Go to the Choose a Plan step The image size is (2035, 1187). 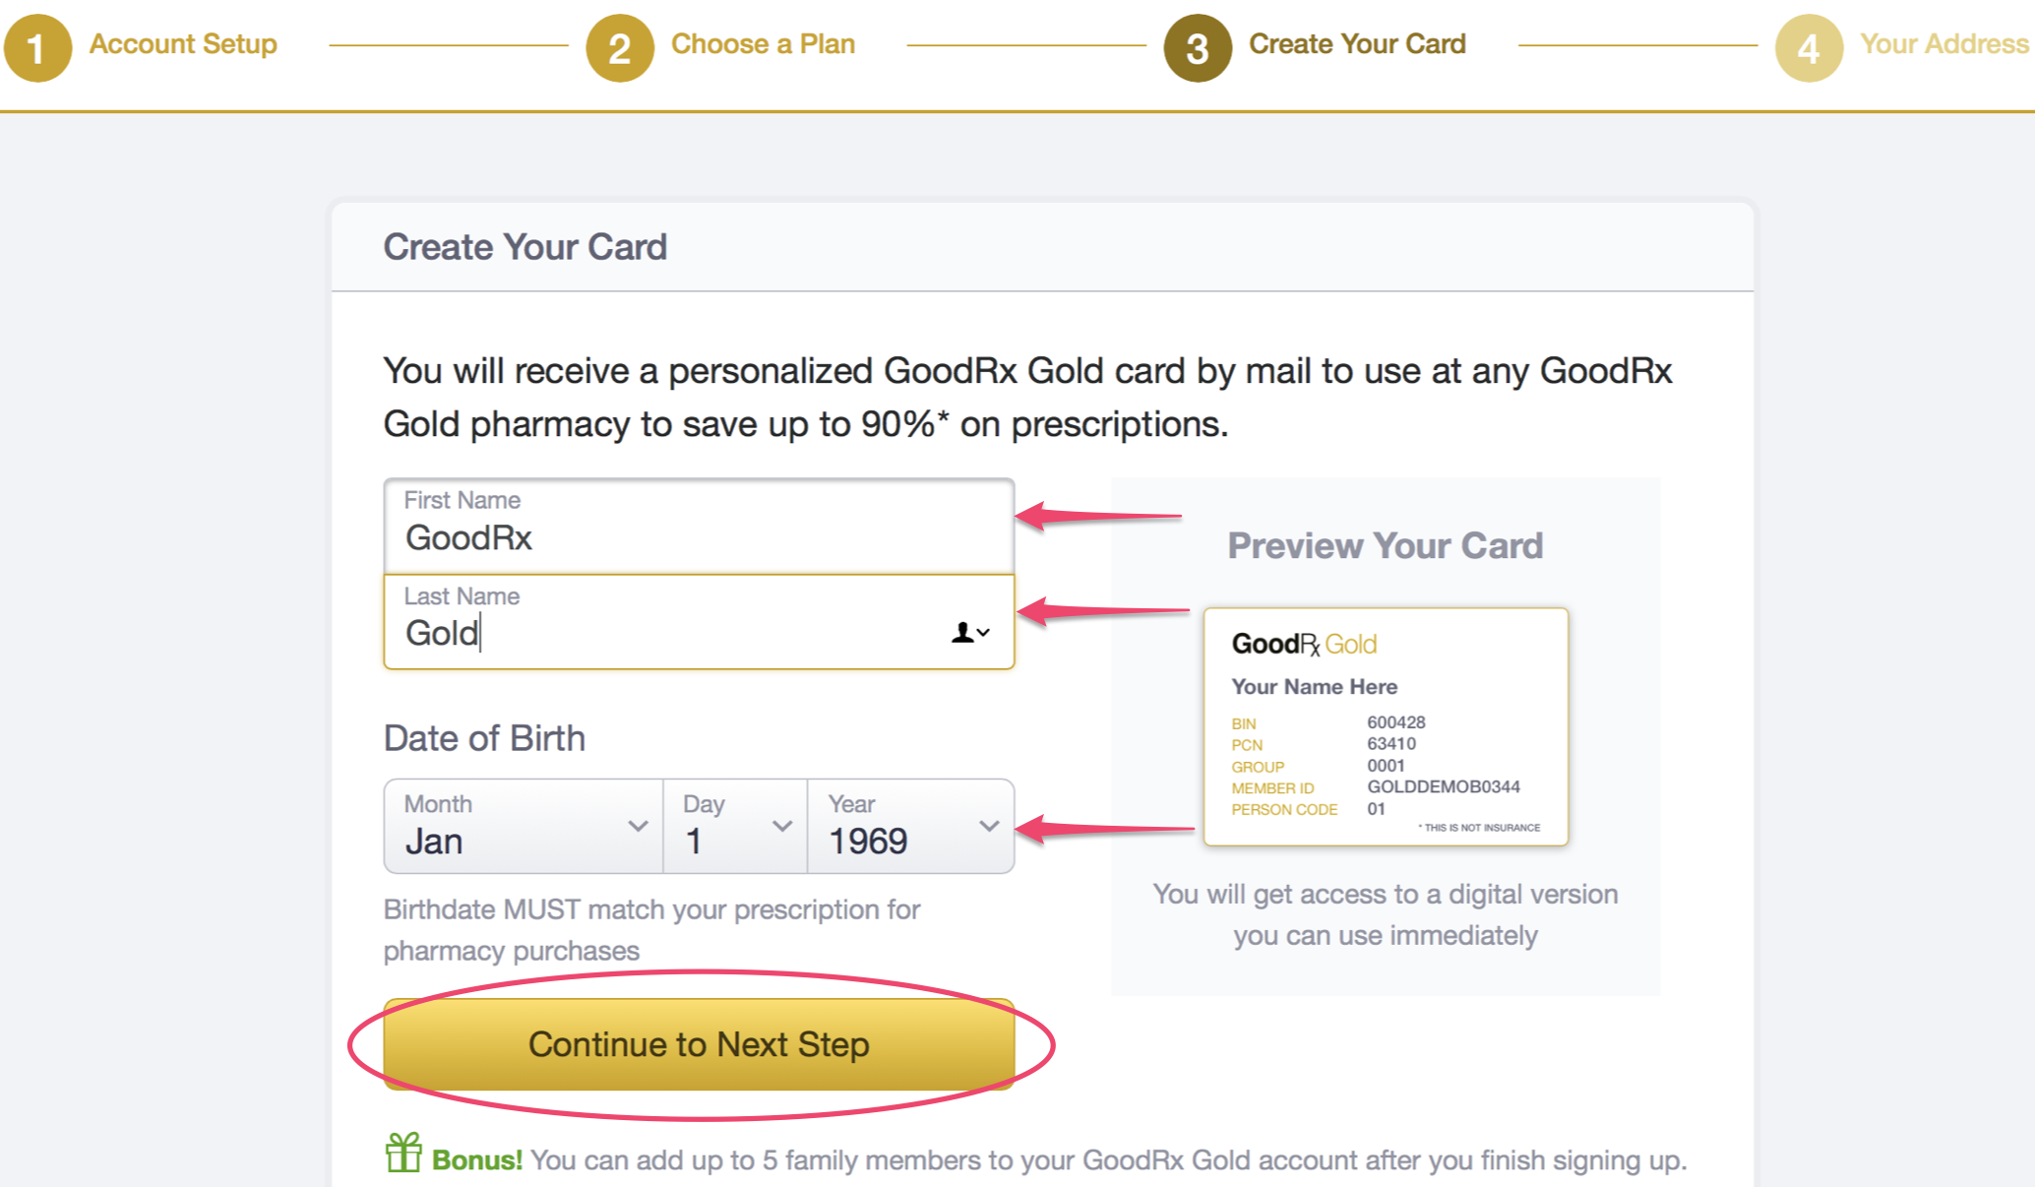tap(763, 44)
